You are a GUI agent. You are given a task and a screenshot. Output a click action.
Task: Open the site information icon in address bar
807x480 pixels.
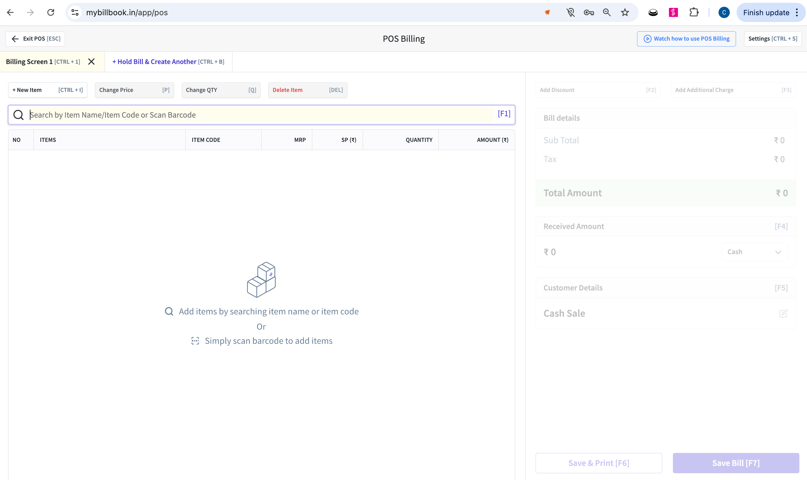(x=75, y=13)
